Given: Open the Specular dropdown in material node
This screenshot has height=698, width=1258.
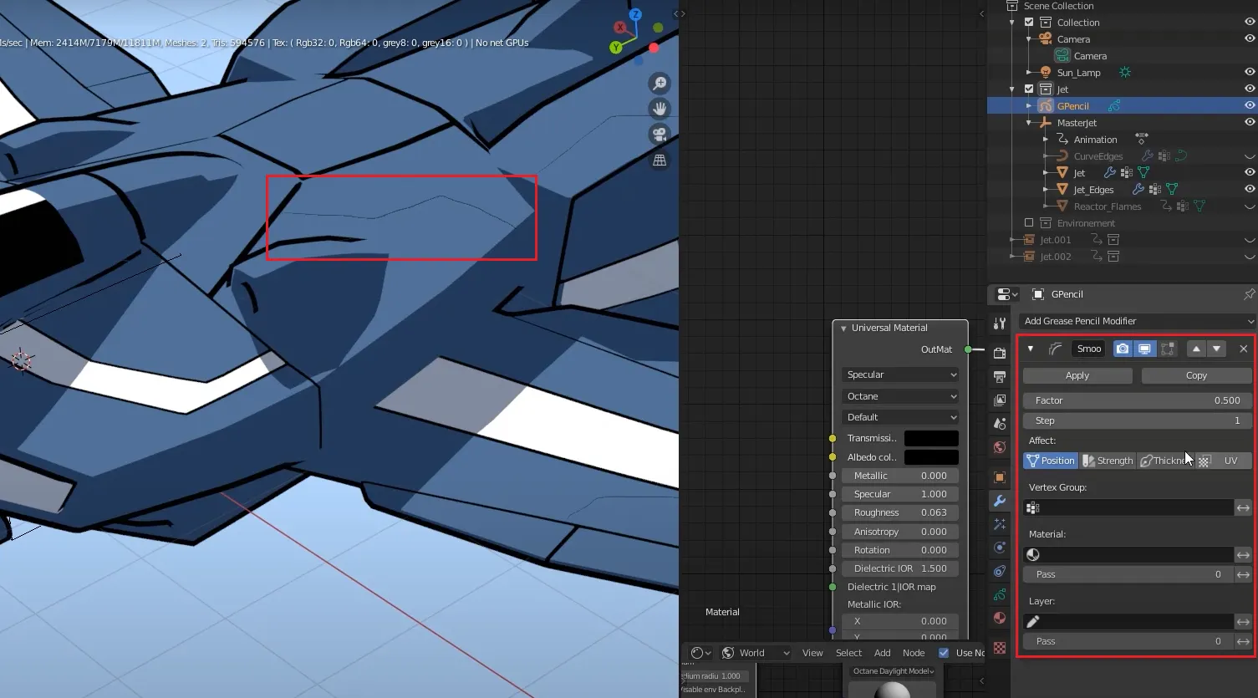Looking at the screenshot, I should click(900, 374).
